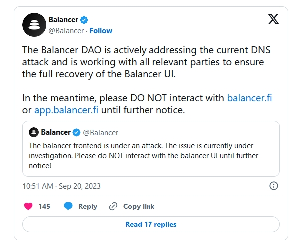Click the Balancer profile avatar

[34, 25]
